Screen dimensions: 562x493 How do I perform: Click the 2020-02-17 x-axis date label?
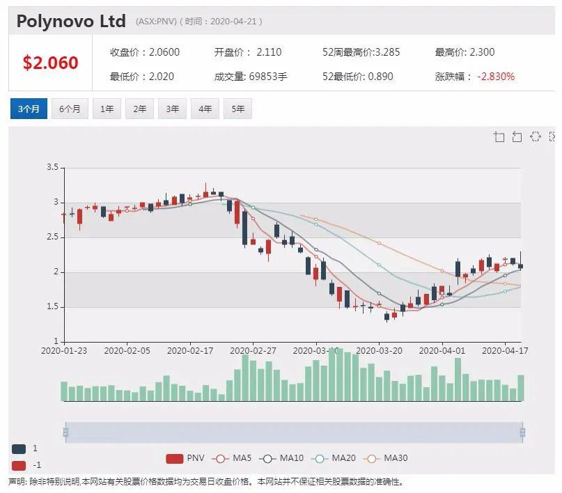[x=190, y=351]
